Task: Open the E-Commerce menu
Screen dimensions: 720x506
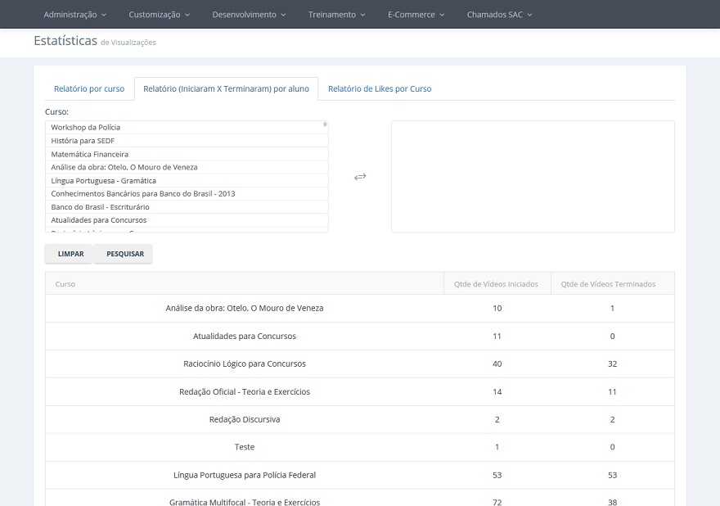Action: click(416, 15)
